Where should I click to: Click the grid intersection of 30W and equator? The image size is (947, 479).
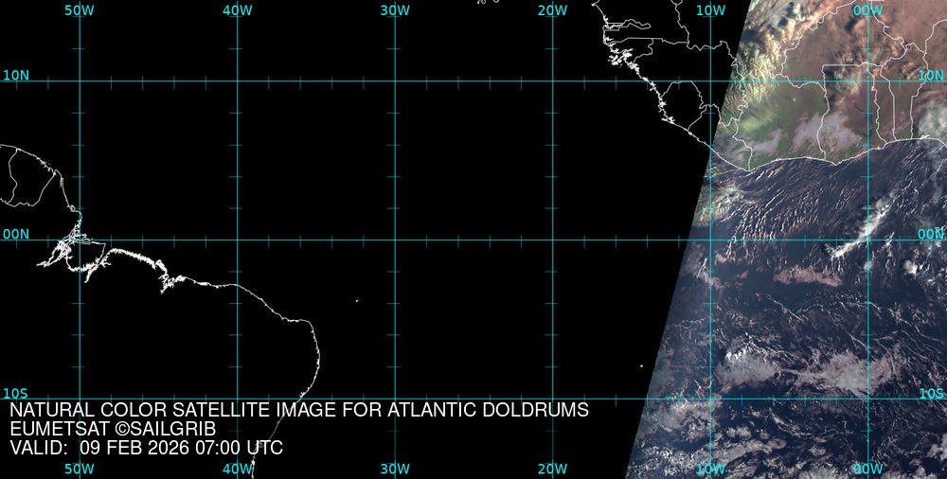tap(395, 239)
